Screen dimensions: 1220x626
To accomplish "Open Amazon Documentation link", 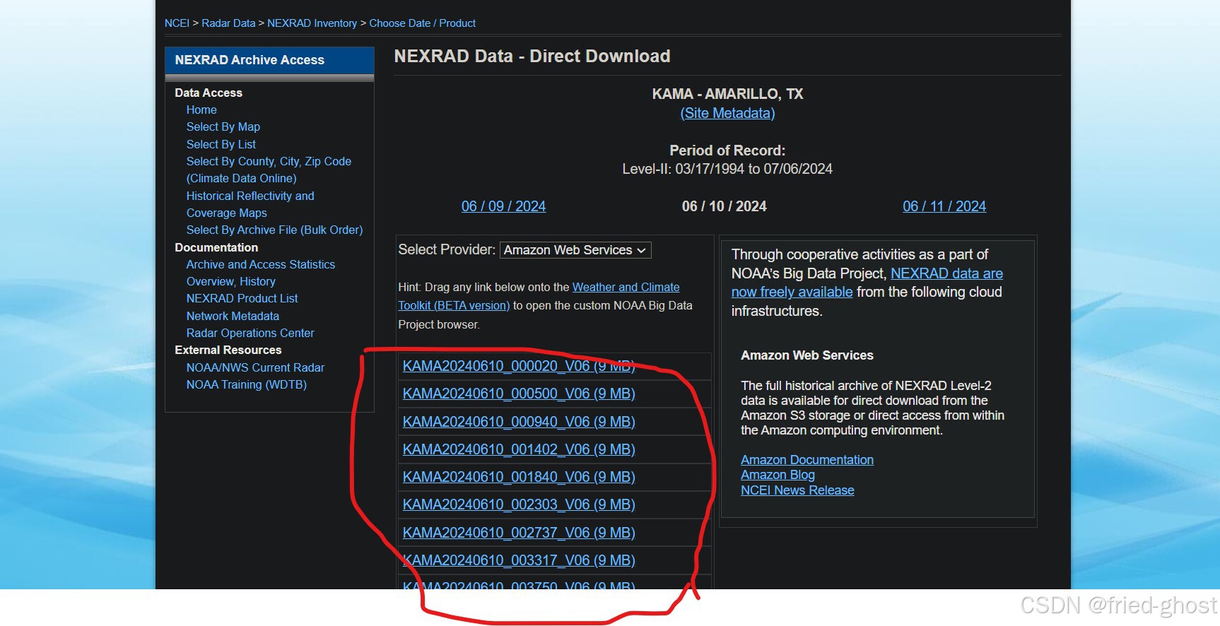I will 807,460.
